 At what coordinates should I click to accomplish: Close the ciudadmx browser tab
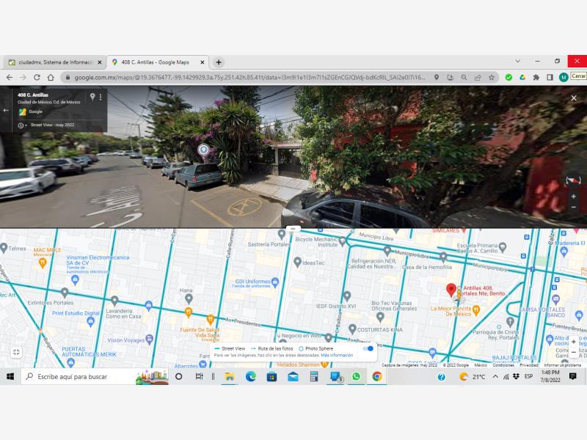100,62
